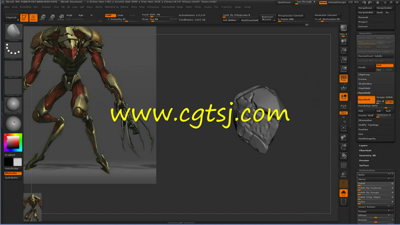This screenshot has width=400, height=225.
Task: Toggle the Alternate color button
Action: pos(13,173)
